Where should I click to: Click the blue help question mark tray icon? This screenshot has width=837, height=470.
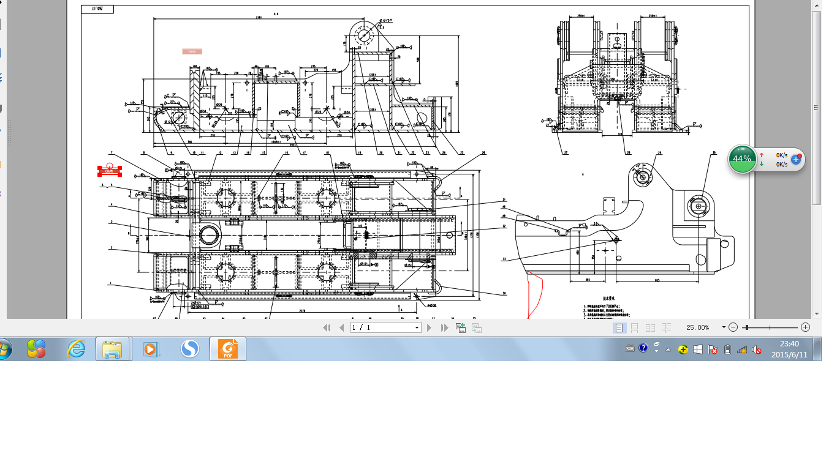click(643, 348)
